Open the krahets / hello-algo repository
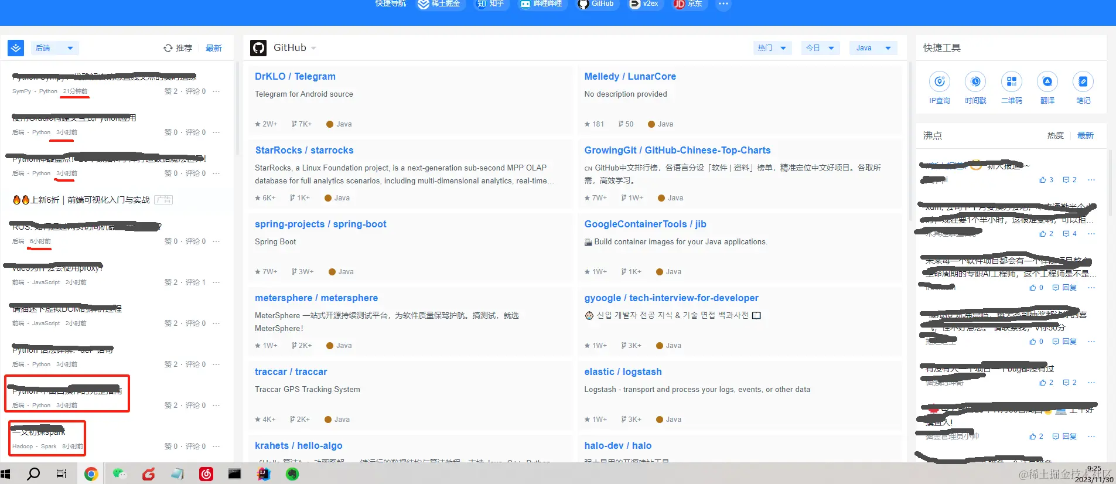Viewport: 1116px width, 484px height. pyautogui.click(x=299, y=445)
